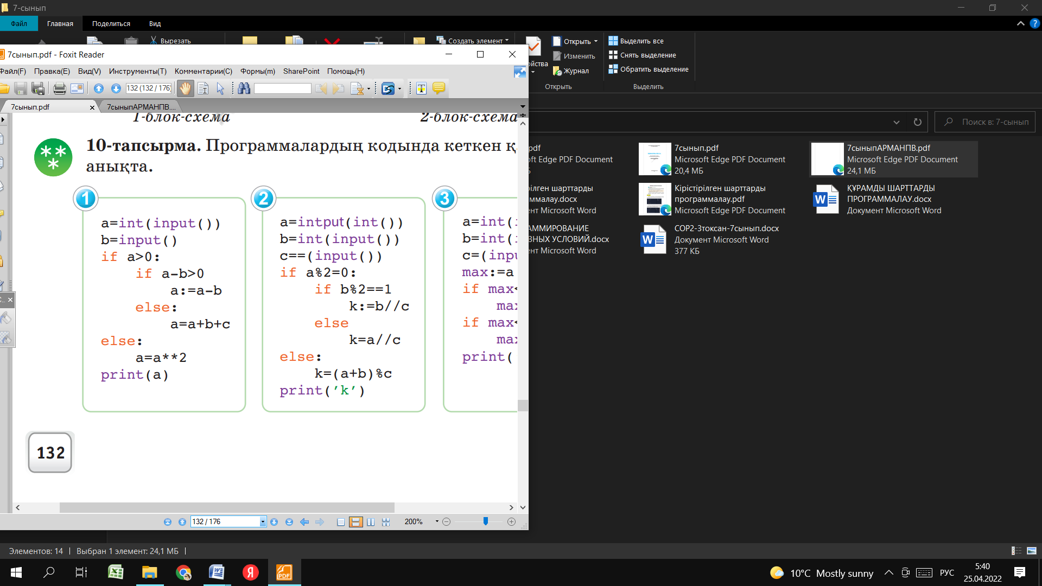Open СОР2-3тоқсан-7сынып.docx file

tap(726, 228)
